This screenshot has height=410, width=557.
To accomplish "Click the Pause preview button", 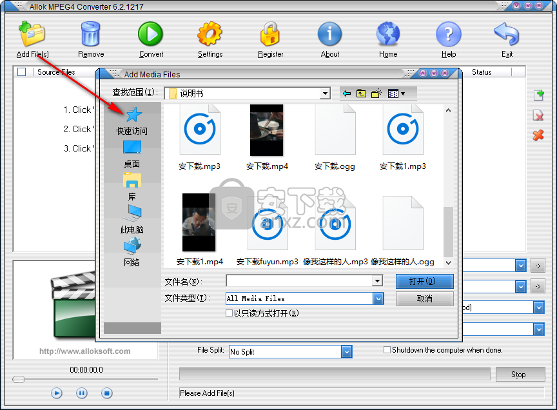I will pyautogui.click(x=82, y=393).
